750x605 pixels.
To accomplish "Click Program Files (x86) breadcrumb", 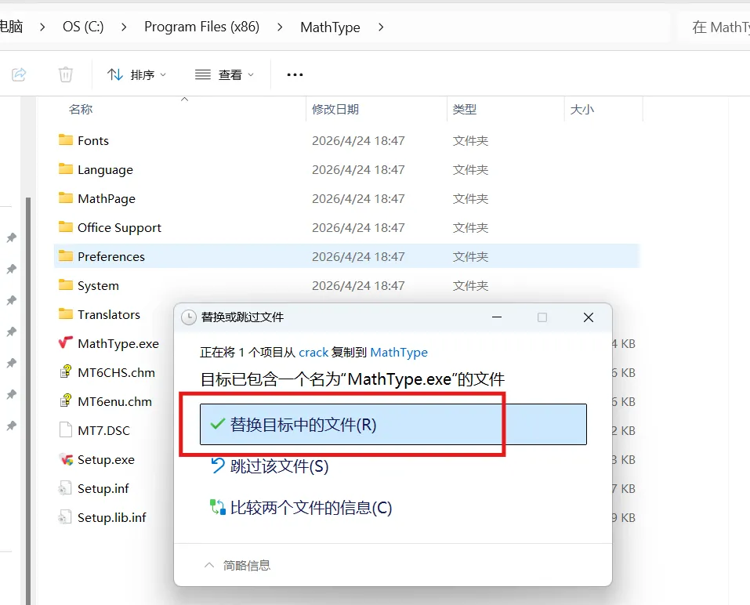I will point(202,27).
